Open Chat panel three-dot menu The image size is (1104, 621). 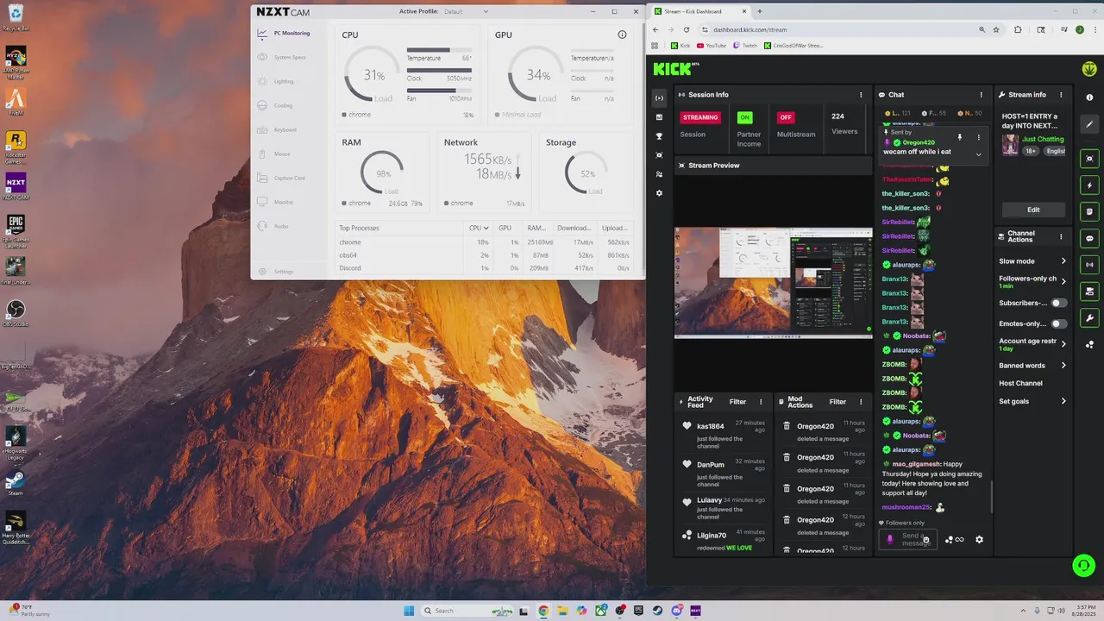click(x=981, y=95)
